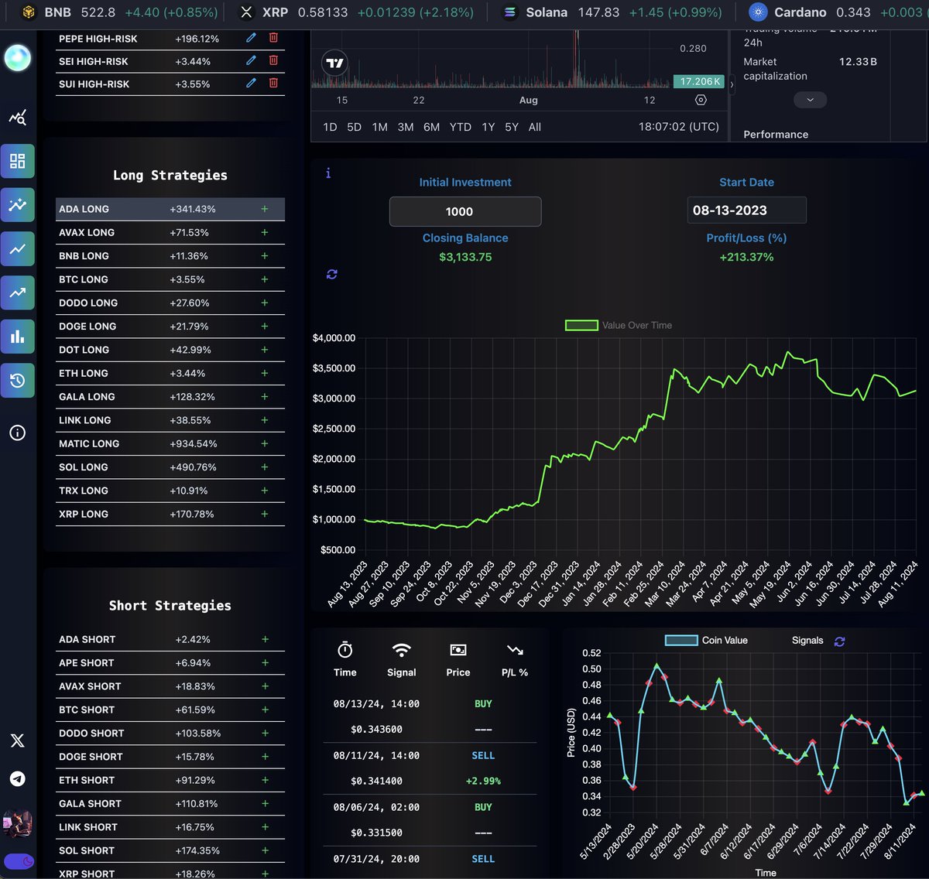
Task: Click the glowing orb logo
Action: pyautogui.click(x=17, y=58)
